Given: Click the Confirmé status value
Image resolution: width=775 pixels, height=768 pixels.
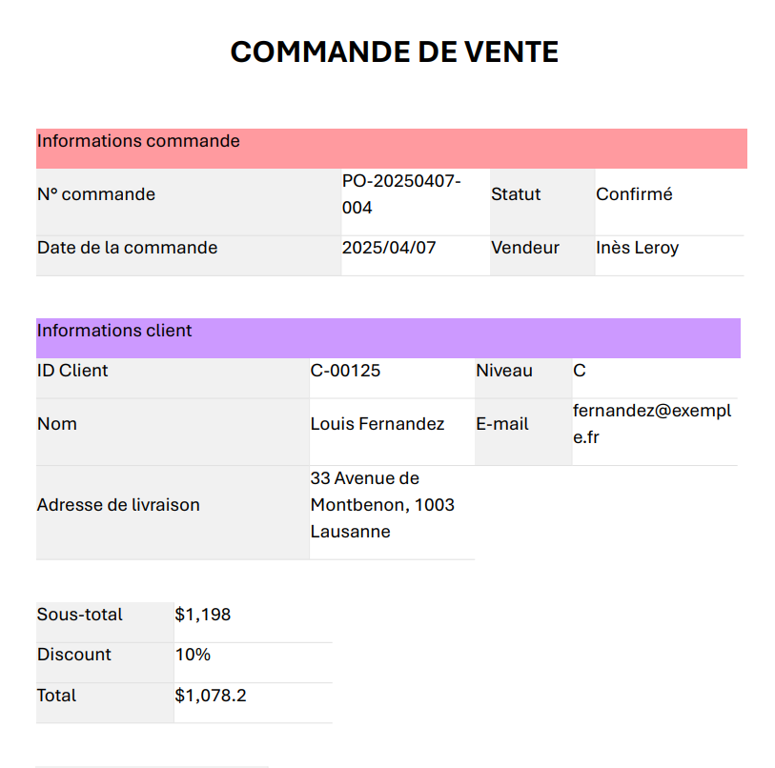Looking at the screenshot, I should coord(634,194).
